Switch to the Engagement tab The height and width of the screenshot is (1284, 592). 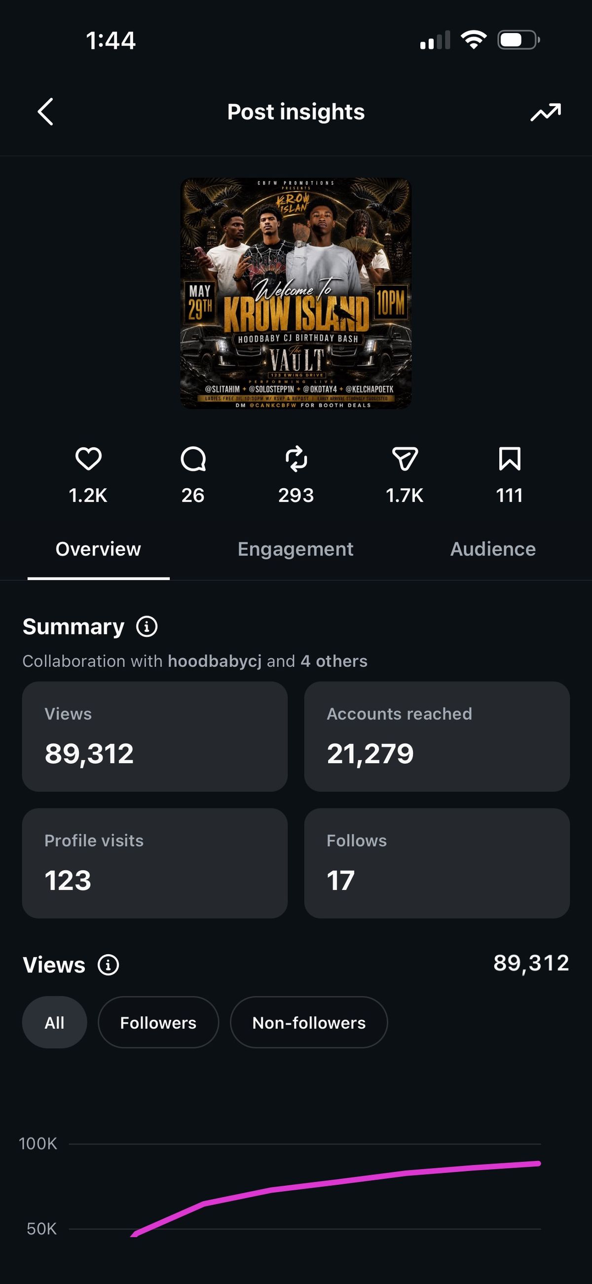296,549
